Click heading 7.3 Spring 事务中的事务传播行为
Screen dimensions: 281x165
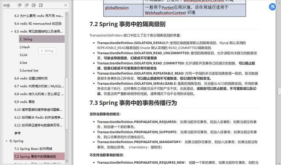pyautogui.click(x=133, y=103)
